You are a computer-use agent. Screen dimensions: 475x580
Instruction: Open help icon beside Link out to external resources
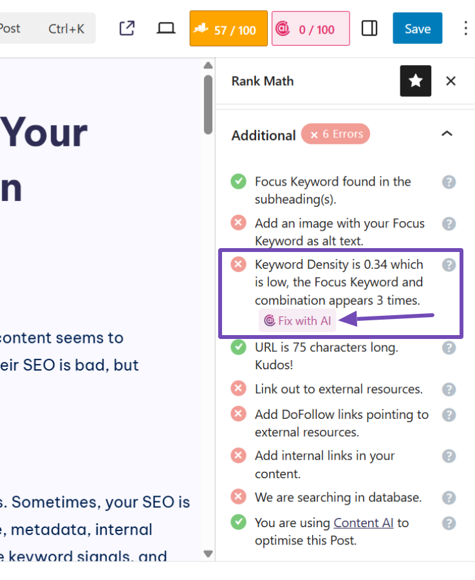pos(449,389)
